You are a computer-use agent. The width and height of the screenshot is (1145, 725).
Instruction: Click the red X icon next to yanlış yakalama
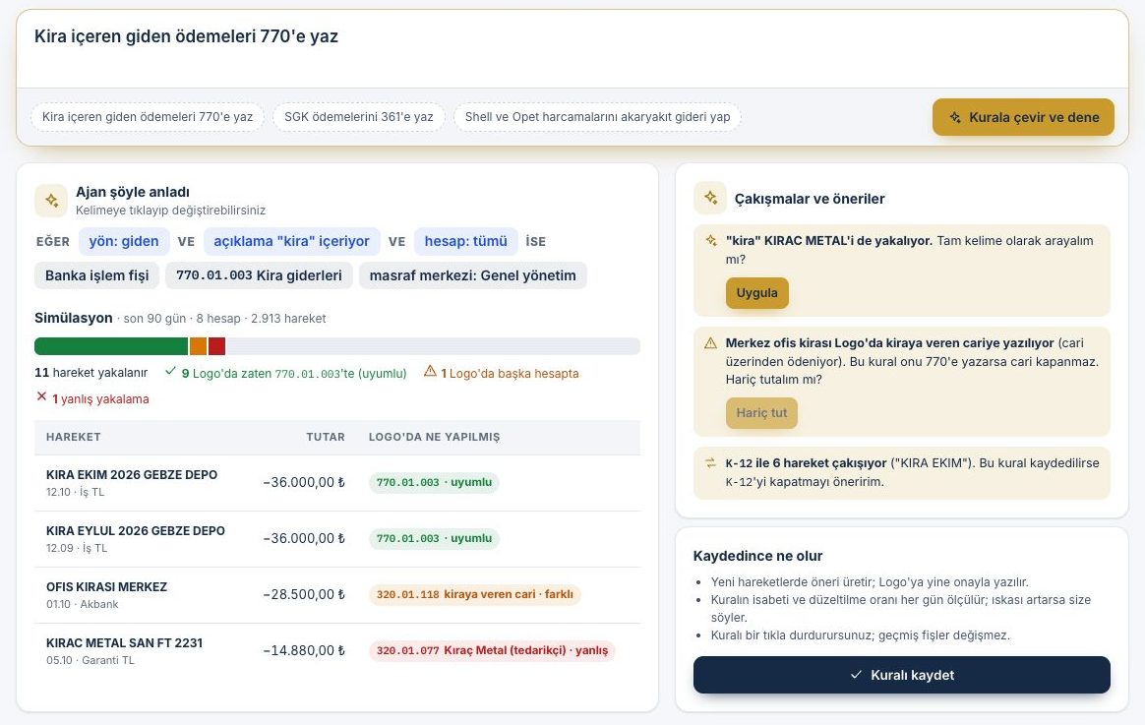(41, 396)
